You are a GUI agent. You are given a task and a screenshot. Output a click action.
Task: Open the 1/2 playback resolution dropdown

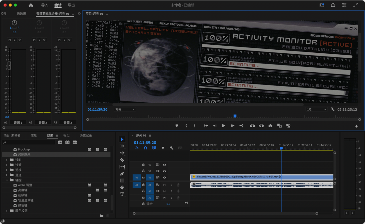point(317,110)
